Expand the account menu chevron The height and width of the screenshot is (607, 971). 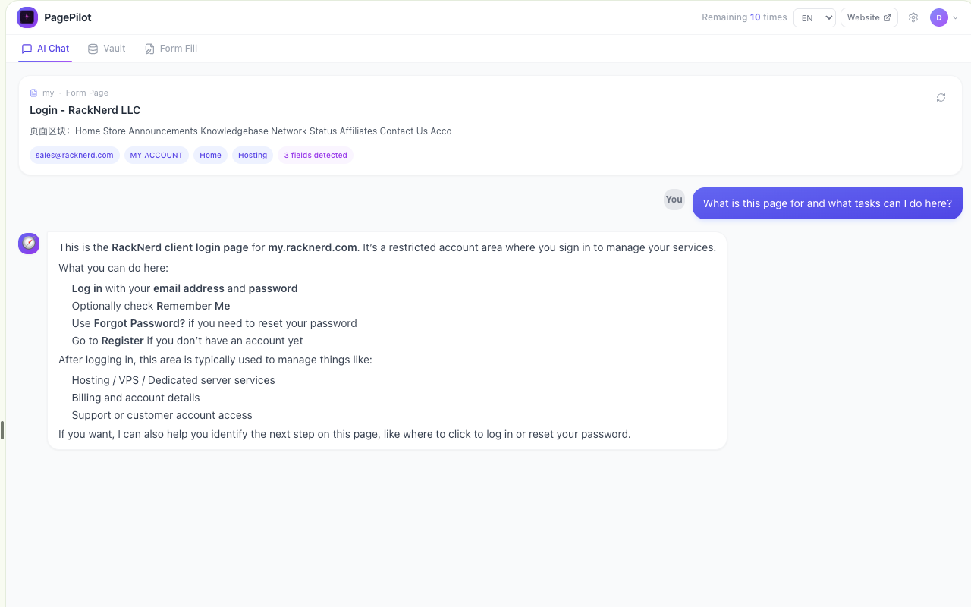pyautogui.click(x=955, y=17)
